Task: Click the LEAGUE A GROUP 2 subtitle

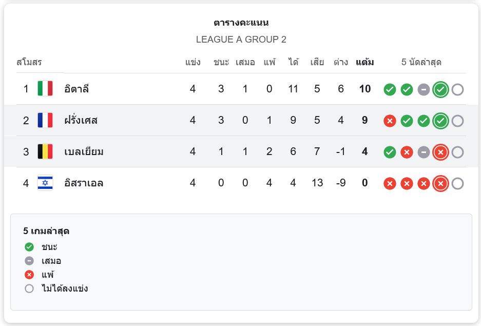Action: [241, 40]
